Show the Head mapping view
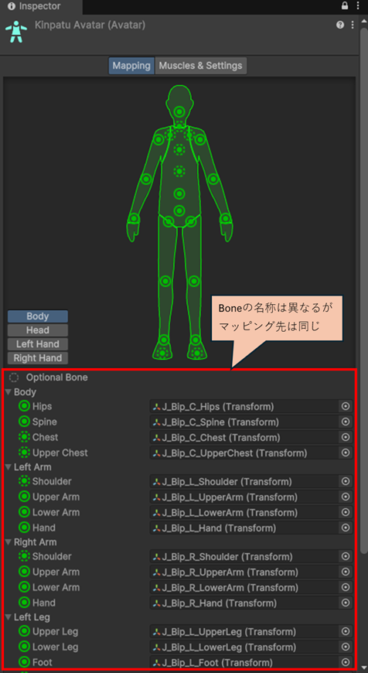 click(38, 330)
